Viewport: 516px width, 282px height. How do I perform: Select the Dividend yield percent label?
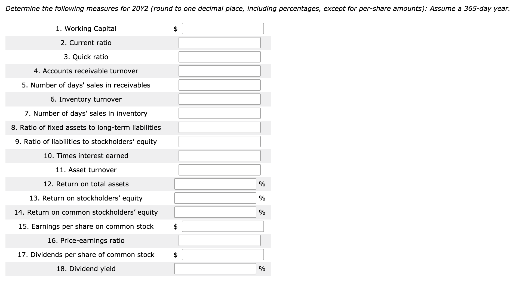262,269
